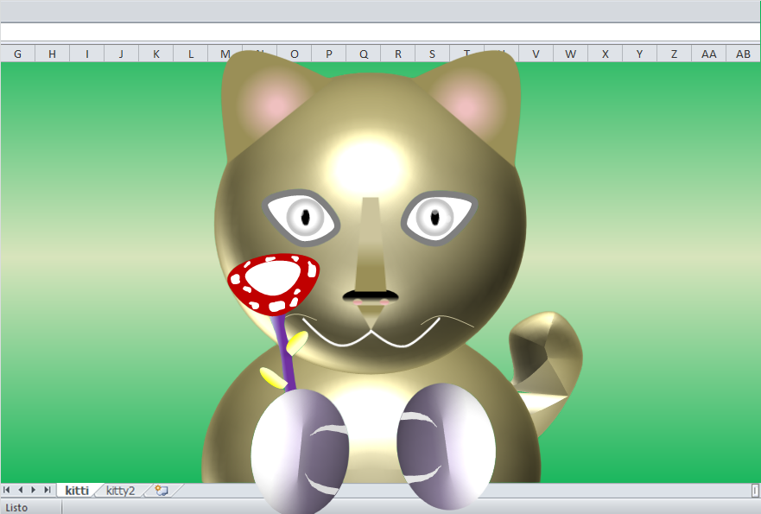Screen dimensions: 761x514
Task: Select the paw shape below the mushroom
Action: point(300,450)
